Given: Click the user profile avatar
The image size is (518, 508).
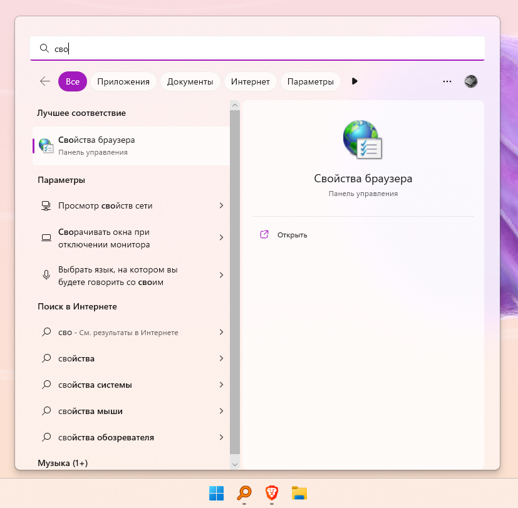Looking at the screenshot, I should (x=471, y=81).
